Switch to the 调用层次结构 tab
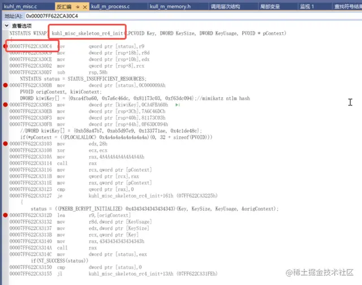The image size is (362, 285). [225, 6]
